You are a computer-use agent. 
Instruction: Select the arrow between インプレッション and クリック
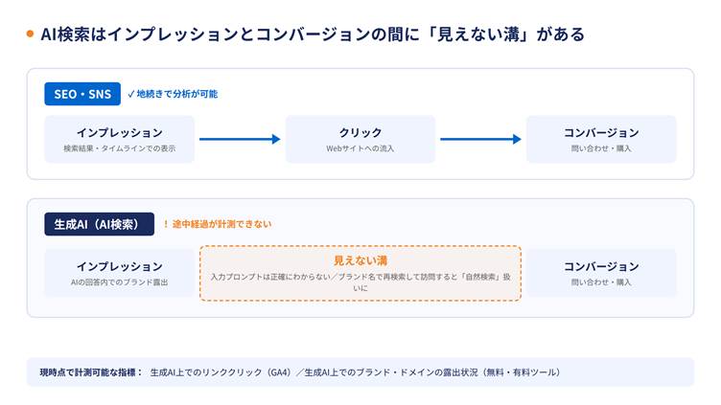coord(240,139)
